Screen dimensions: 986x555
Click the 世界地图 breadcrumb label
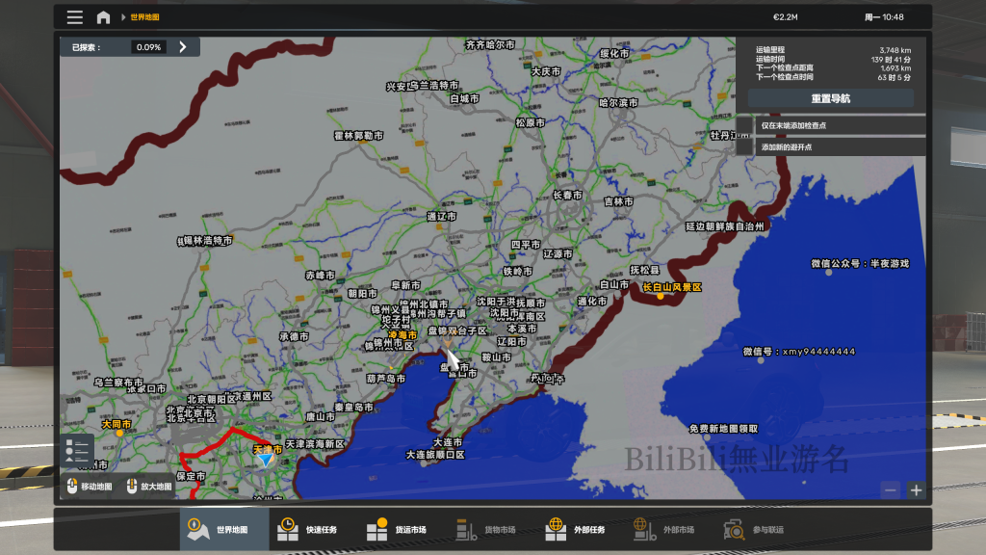click(145, 17)
